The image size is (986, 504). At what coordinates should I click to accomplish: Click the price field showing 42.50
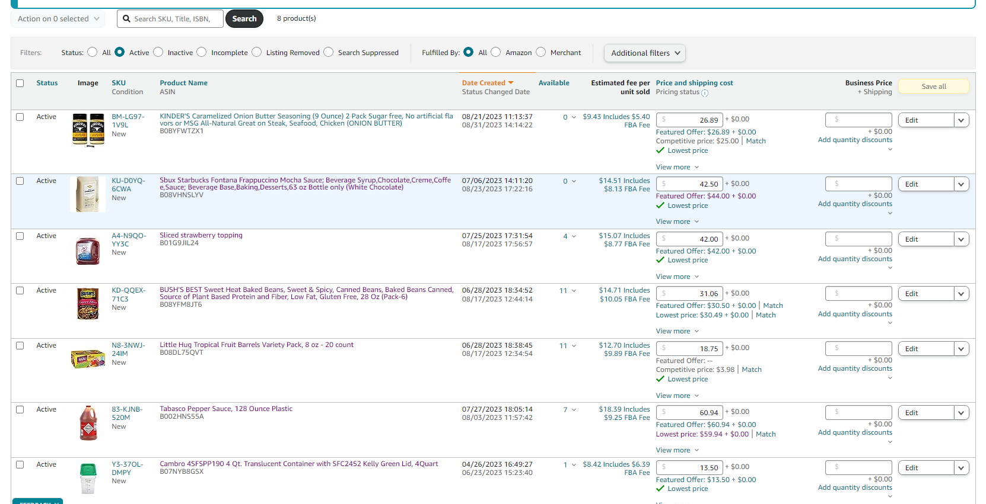[x=689, y=184]
